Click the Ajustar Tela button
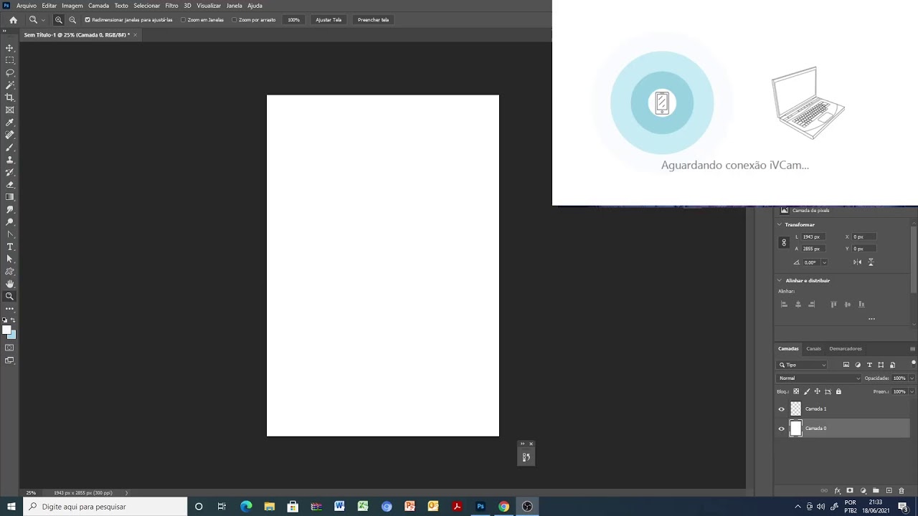Image resolution: width=918 pixels, height=516 pixels. tap(328, 20)
